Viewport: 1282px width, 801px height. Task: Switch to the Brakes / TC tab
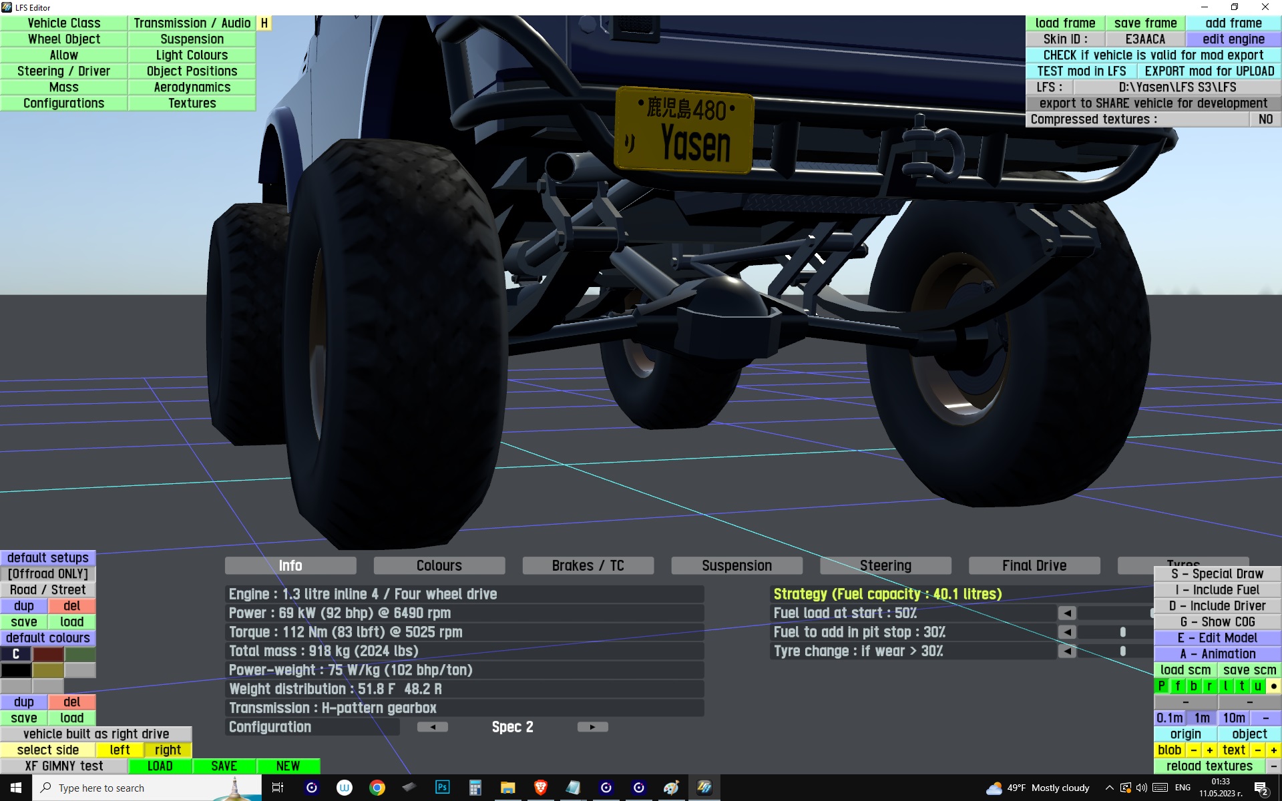pos(588,566)
